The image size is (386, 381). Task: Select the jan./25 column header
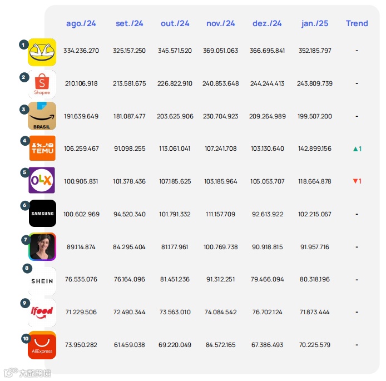click(315, 23)
